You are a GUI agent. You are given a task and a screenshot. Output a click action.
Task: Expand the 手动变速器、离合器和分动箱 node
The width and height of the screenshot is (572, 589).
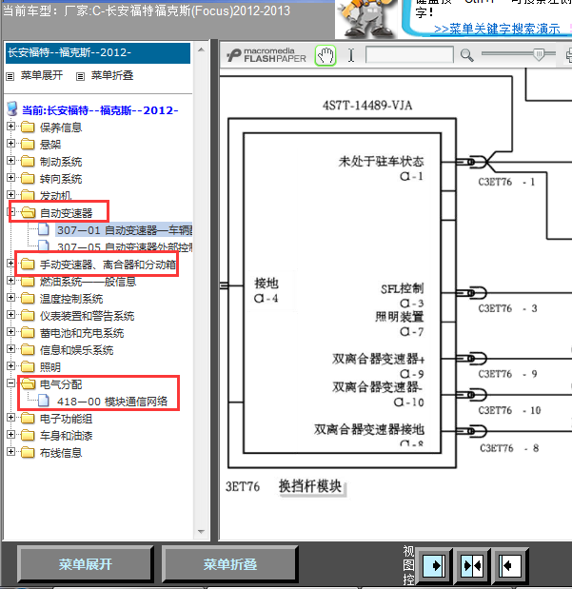coord(10,264)
